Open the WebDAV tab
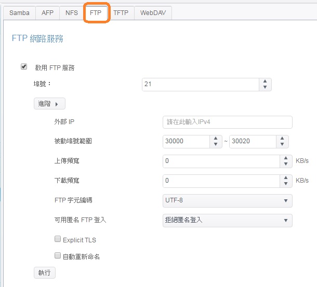This screenshot has width=317, height=287. 153,13
